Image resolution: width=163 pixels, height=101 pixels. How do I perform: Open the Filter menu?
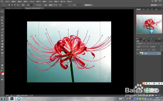tap(45, 2)
